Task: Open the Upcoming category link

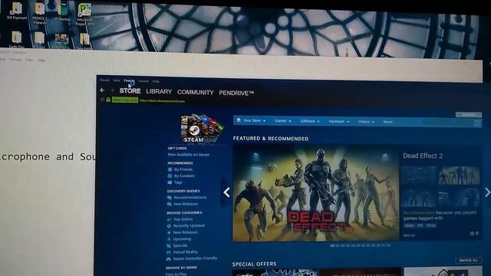Action: 182,239
